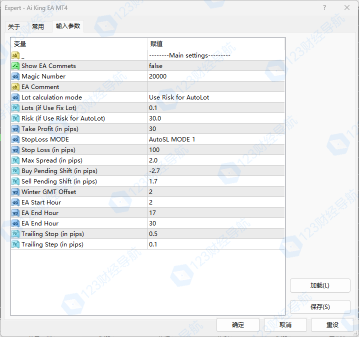The image size is (359, 337).
Task: Select the 'StopLoss MODE' variable name
Action: (x=45, y=139)
